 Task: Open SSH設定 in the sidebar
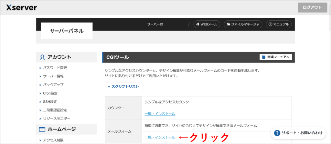[x=50, y=101]
